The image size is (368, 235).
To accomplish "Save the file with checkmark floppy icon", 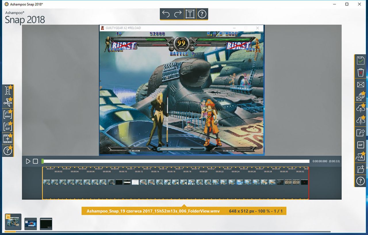I will pos(361,60).
